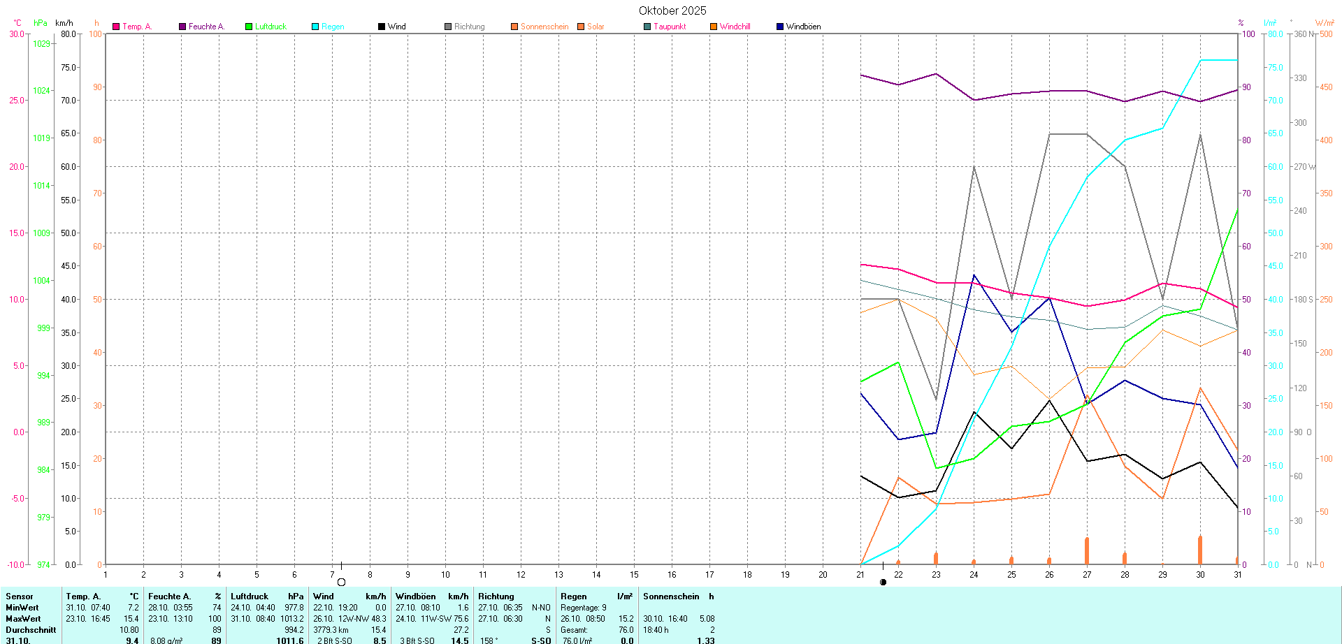Click the Luftdruck hPa column header in table
Viewport: 1342px width, 644px height.
click(x=267, y=597)
